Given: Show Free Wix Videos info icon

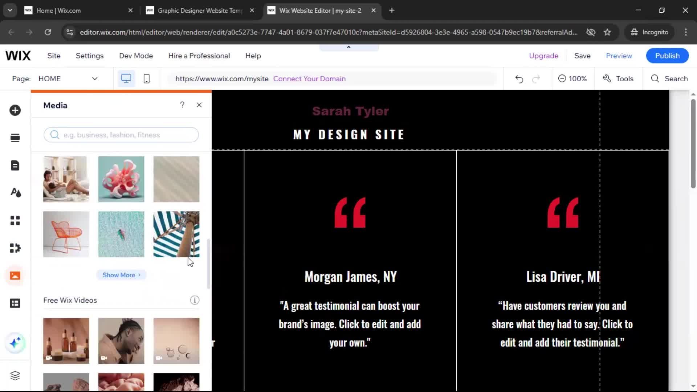Looking at the screenshot, I should click(195, 300).
